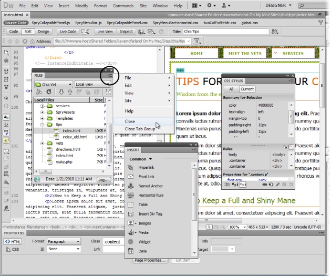Image resolution: width=331 pixels, height=276 pixels.
Task: Click zoom level 100% combo in status bar
Action: (x=237, y=227)
